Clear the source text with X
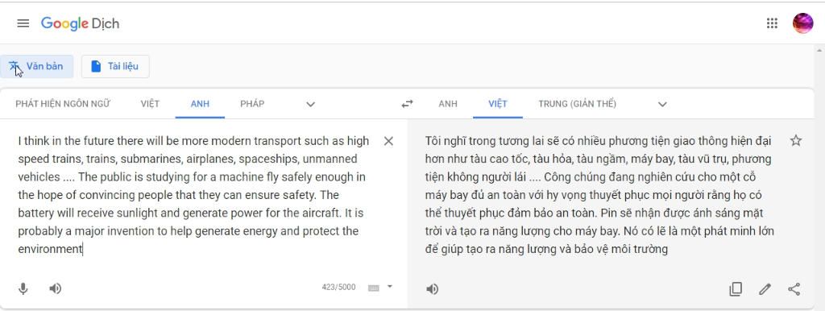This screenshot has height=311, width=825. (x=388, y=141)
